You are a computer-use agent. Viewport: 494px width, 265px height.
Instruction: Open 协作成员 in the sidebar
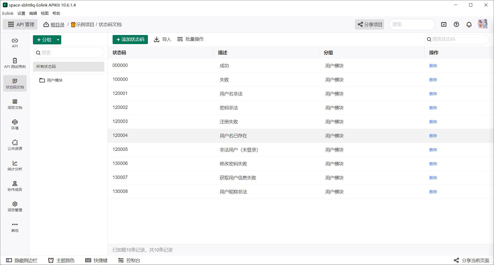coord(15,186)
